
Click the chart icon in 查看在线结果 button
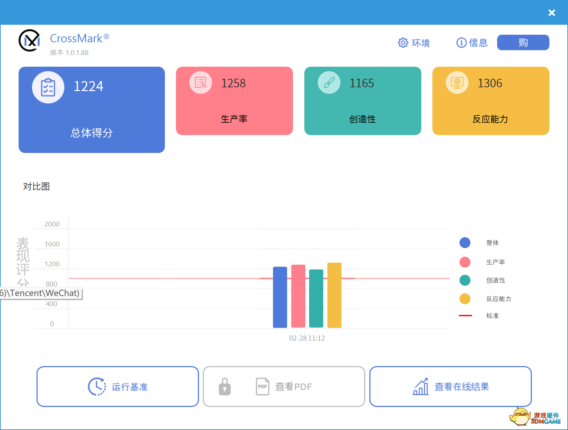(420, 386)
